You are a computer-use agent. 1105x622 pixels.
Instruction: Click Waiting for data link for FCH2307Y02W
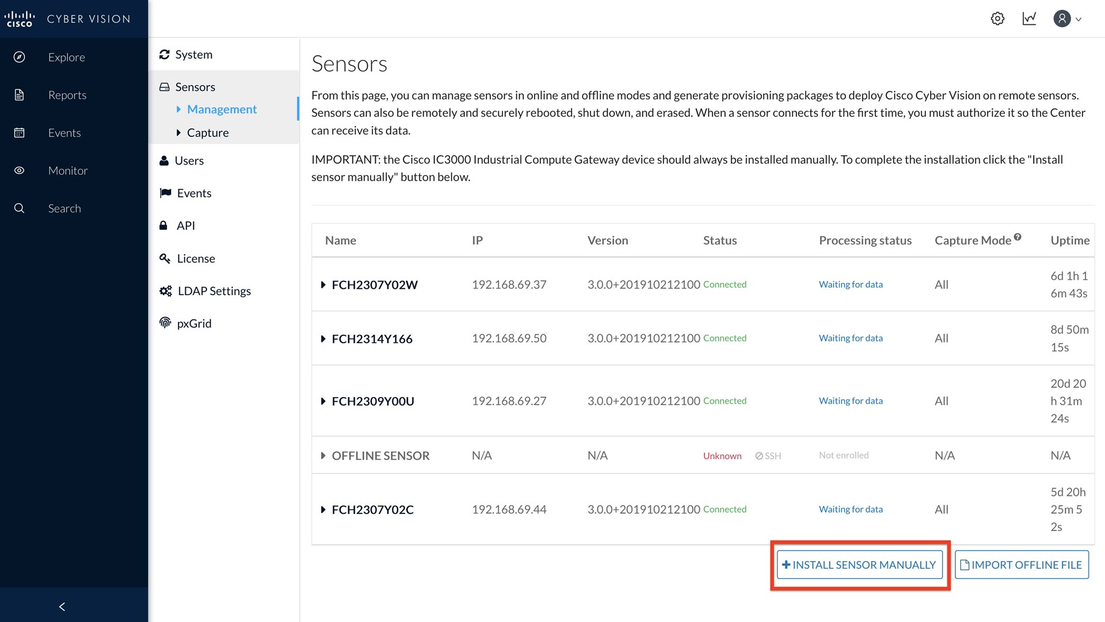point(851,284)
